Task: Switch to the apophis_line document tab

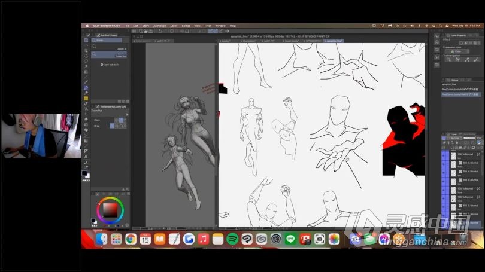Action: point(334,41)
